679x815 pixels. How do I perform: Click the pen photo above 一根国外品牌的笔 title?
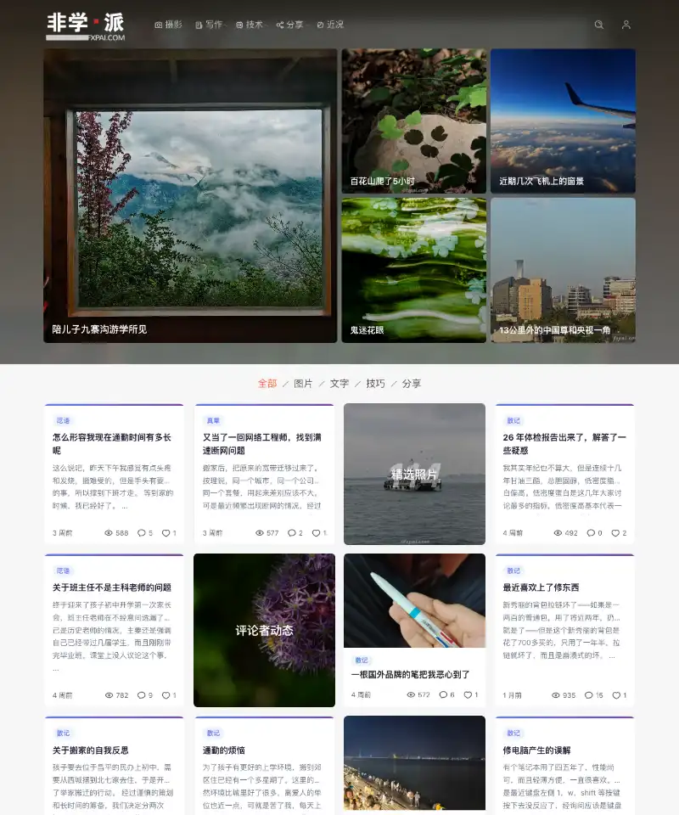tap(414, 600)
